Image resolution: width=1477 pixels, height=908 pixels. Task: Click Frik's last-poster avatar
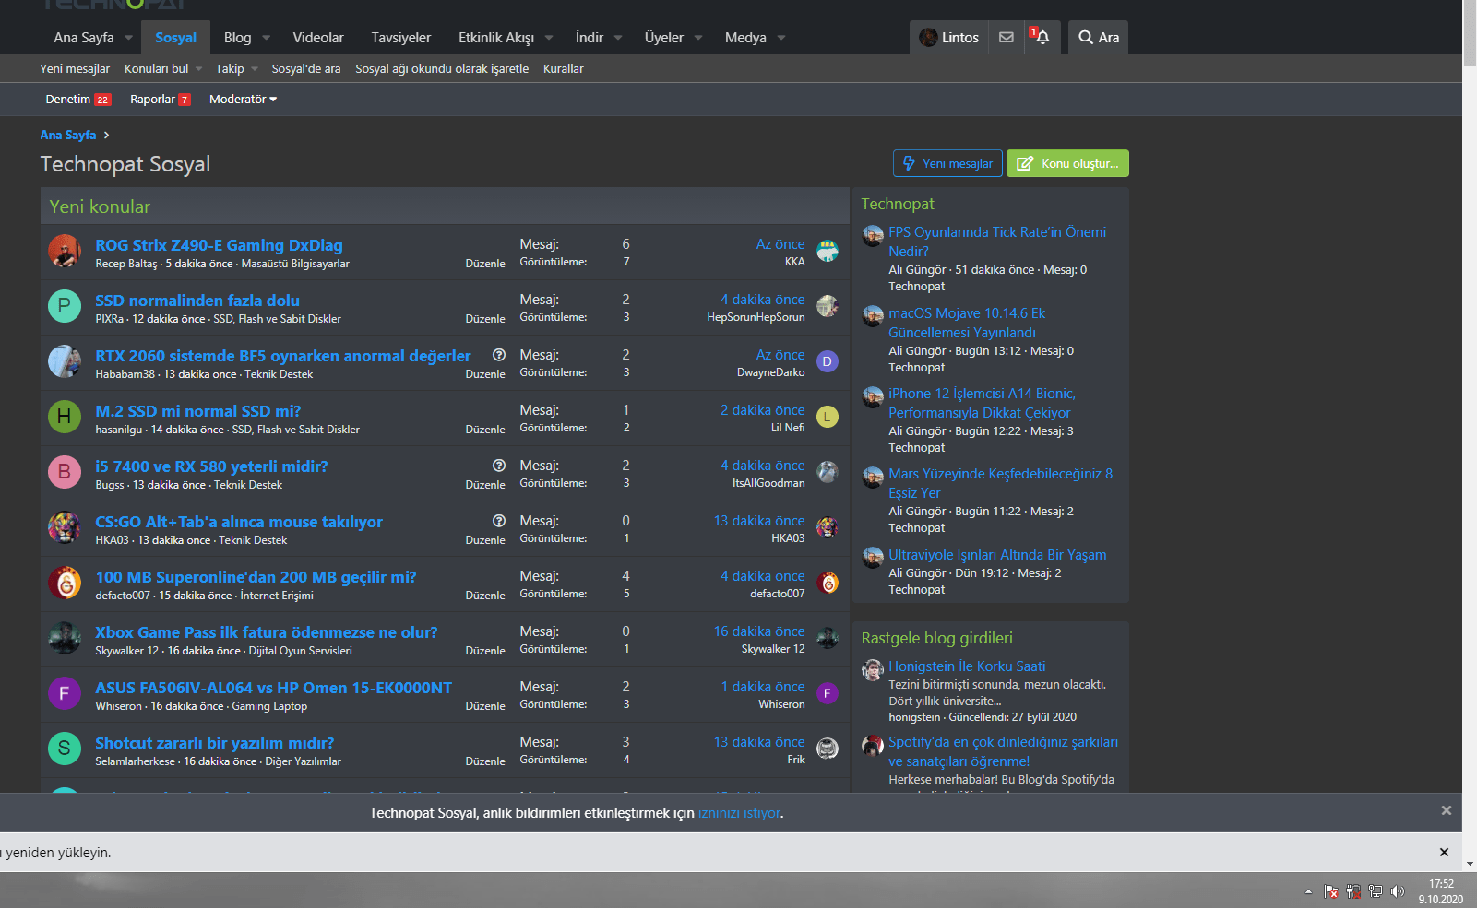coord(828,749)
